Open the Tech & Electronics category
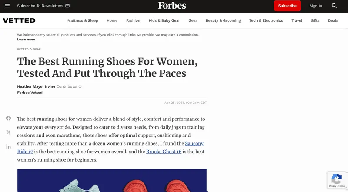This screenshot has height=192, width=348. [x=266, y=20]
